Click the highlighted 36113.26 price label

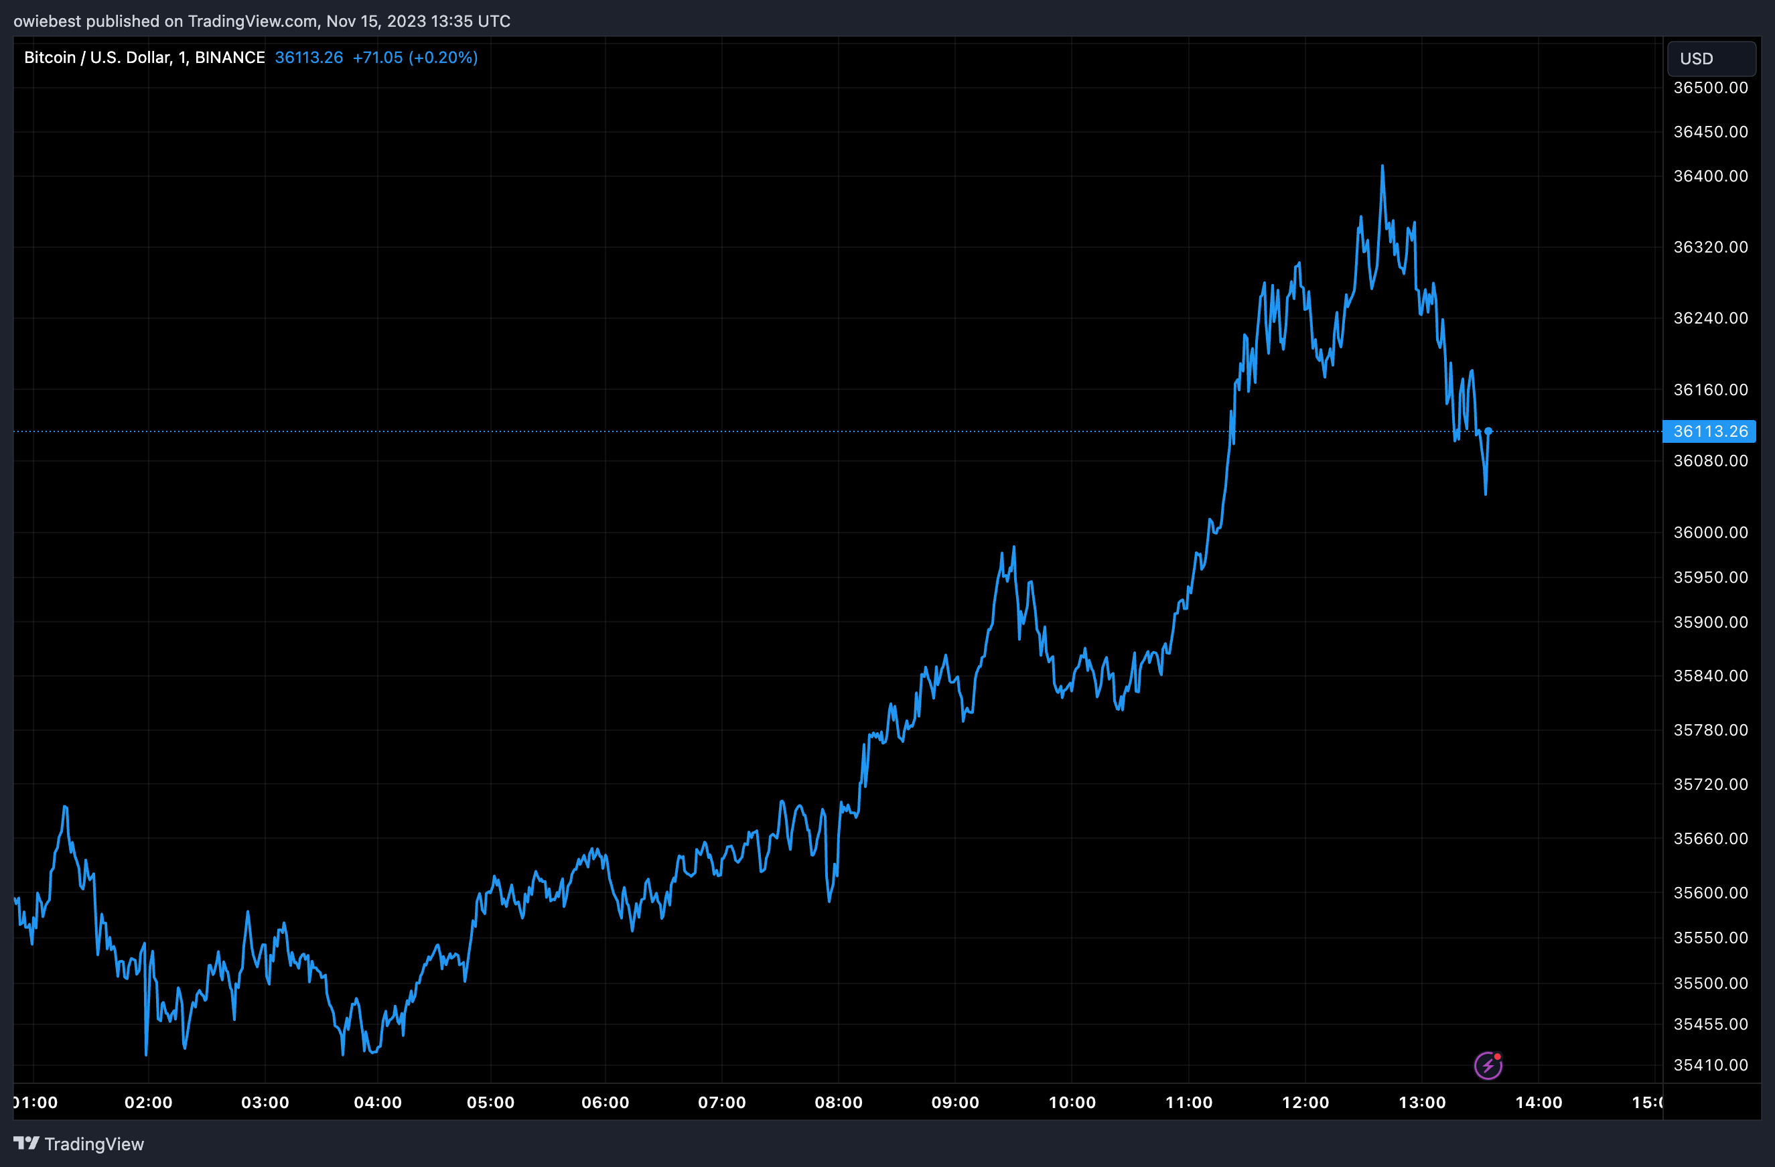pyautogui.click(x=1709, y=431)
